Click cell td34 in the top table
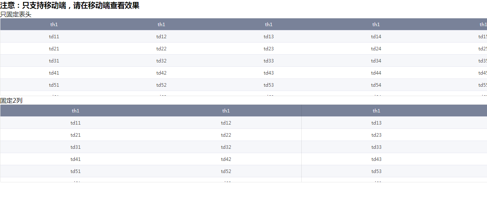The height and width of the screenshot is (198, 487). [x=376, y=61]
